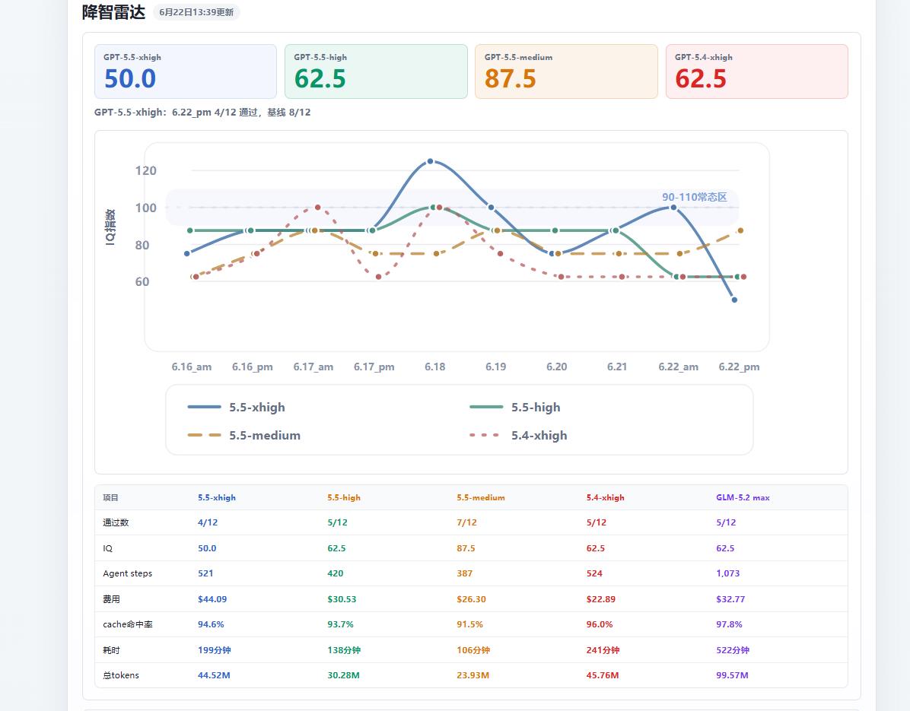Click the IQ指数 y-axis title
Viewport: 910px width, 711px height.
[110, 227]
